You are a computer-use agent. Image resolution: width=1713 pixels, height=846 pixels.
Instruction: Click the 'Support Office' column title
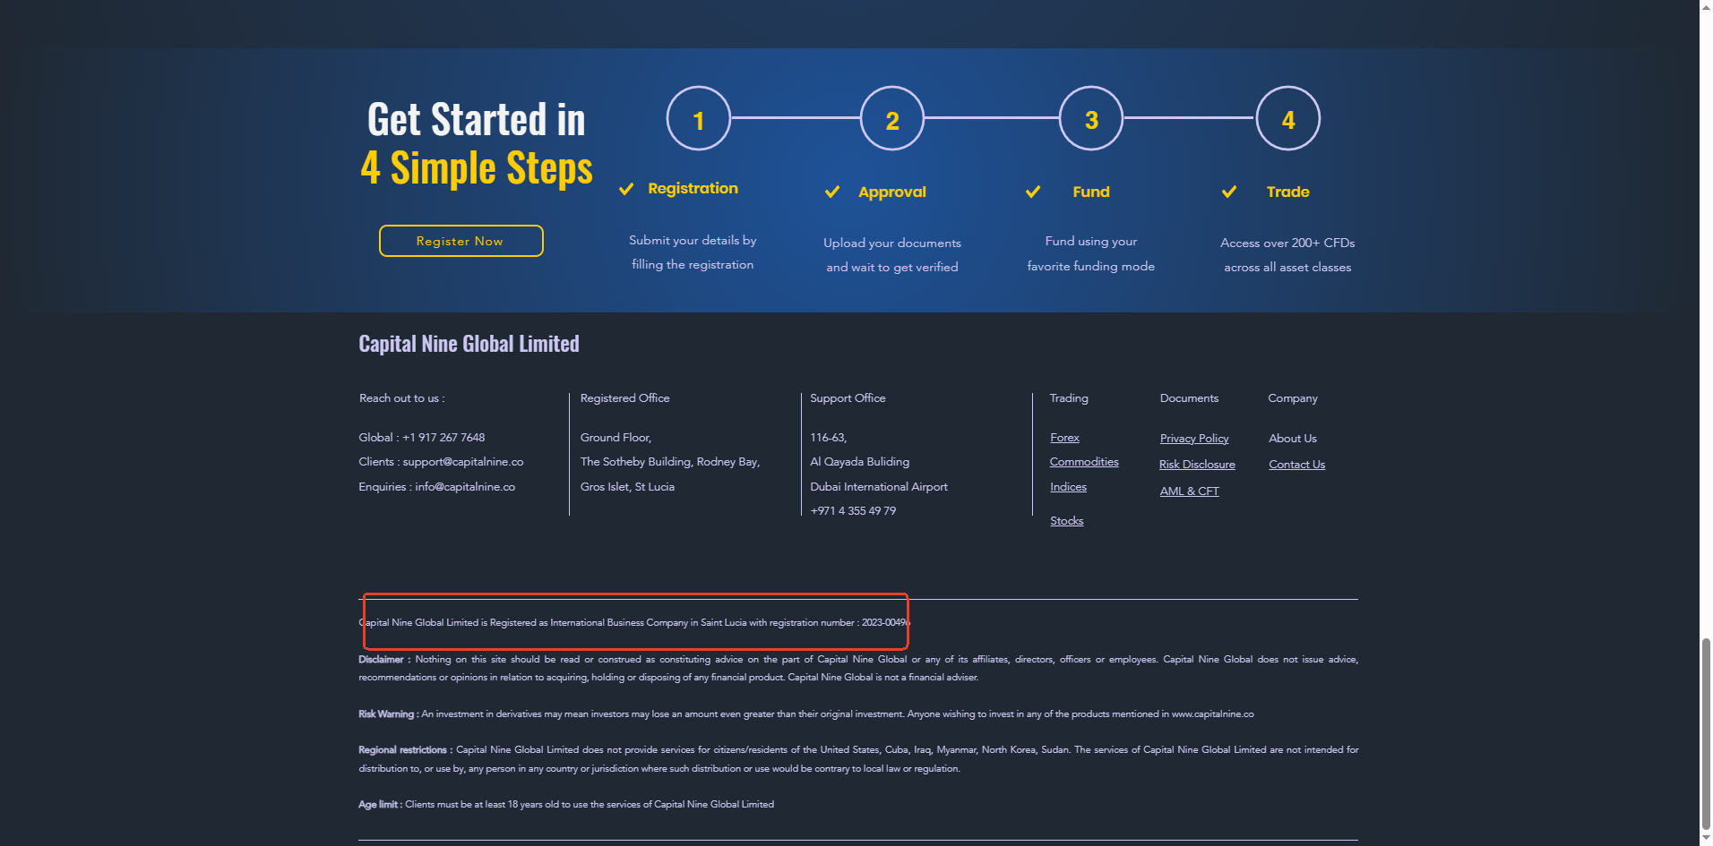(848, 398)
